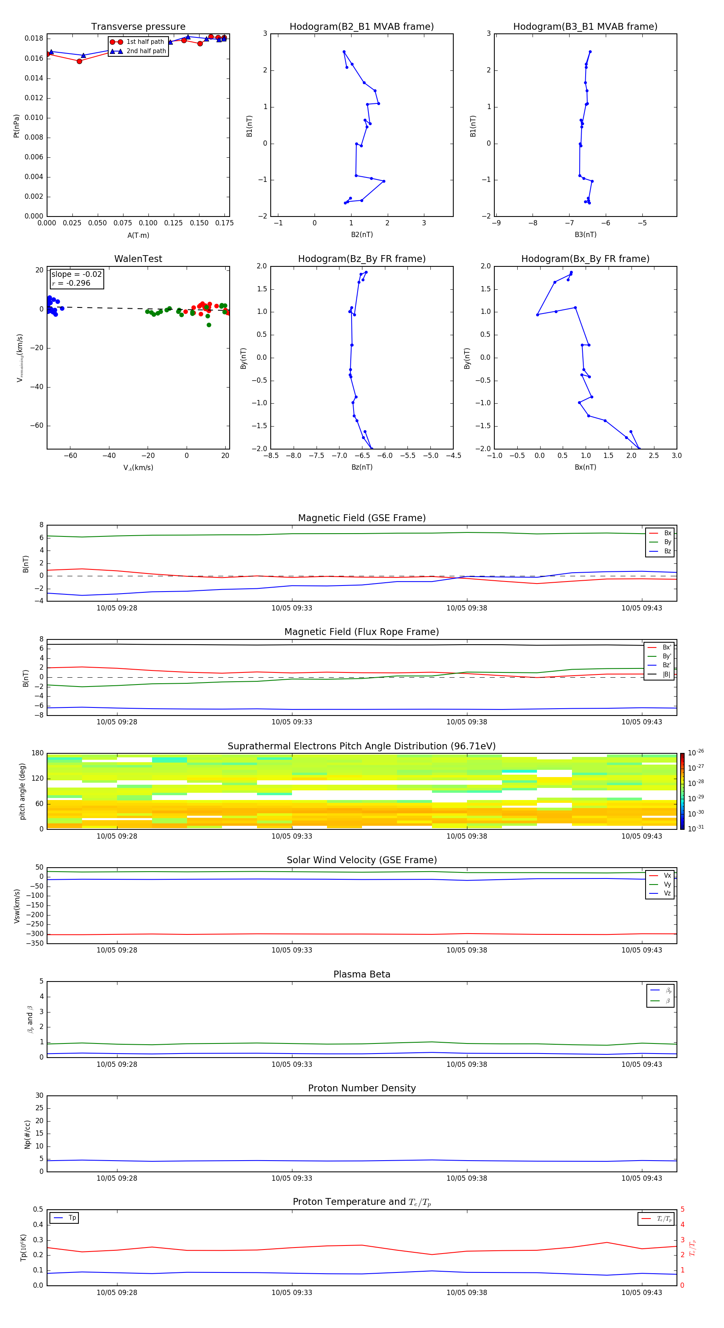Select the β entry in Plasma Beta legend

[660, 1001]
